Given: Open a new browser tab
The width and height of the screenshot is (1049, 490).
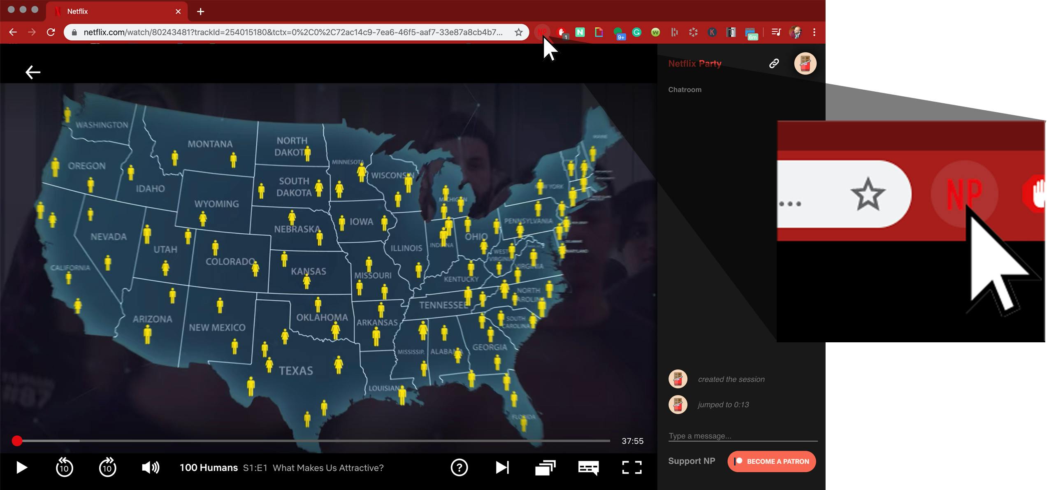Looking at the screenshot, I should click(200, 12).
